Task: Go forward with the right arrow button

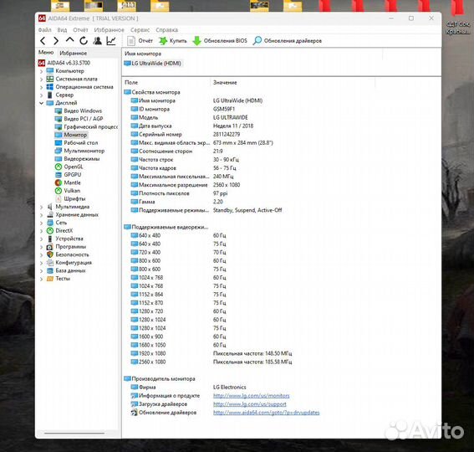Action: click(x=56, y=40)
